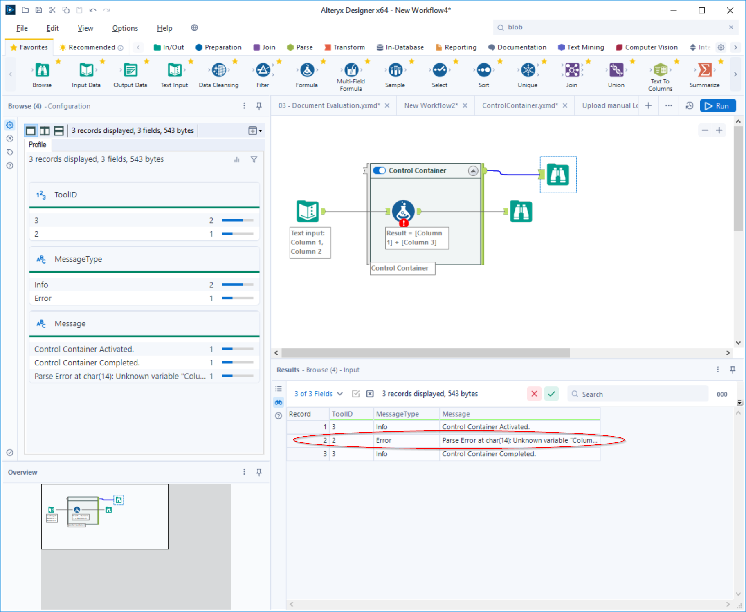Click the field selection checkbox above results
Image resolution: width=746 pixels, height=612 pixels.
click(x=355, y=393)
